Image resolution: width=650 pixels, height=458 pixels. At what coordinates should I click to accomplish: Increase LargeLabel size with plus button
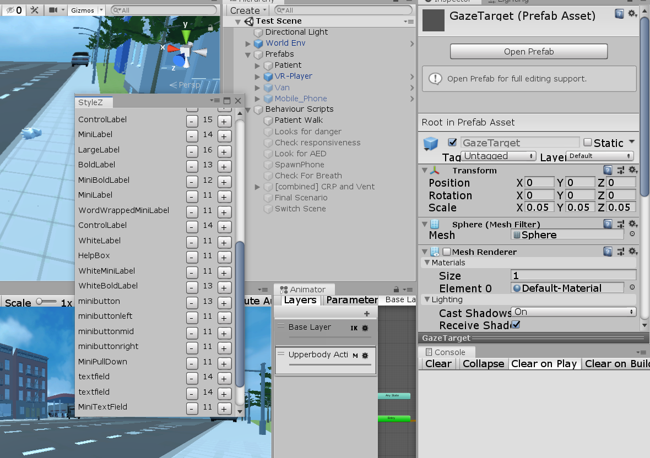(224, 151)
